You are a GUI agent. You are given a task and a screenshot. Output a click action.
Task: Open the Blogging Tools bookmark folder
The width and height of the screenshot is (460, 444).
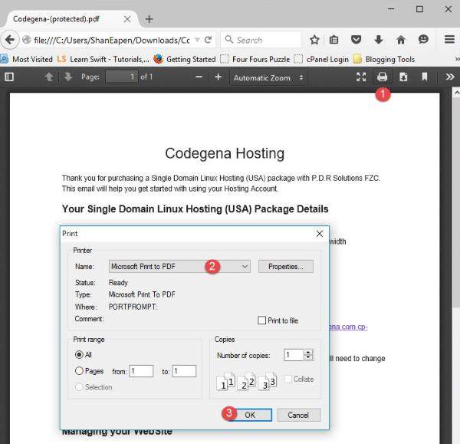(384, 59)
